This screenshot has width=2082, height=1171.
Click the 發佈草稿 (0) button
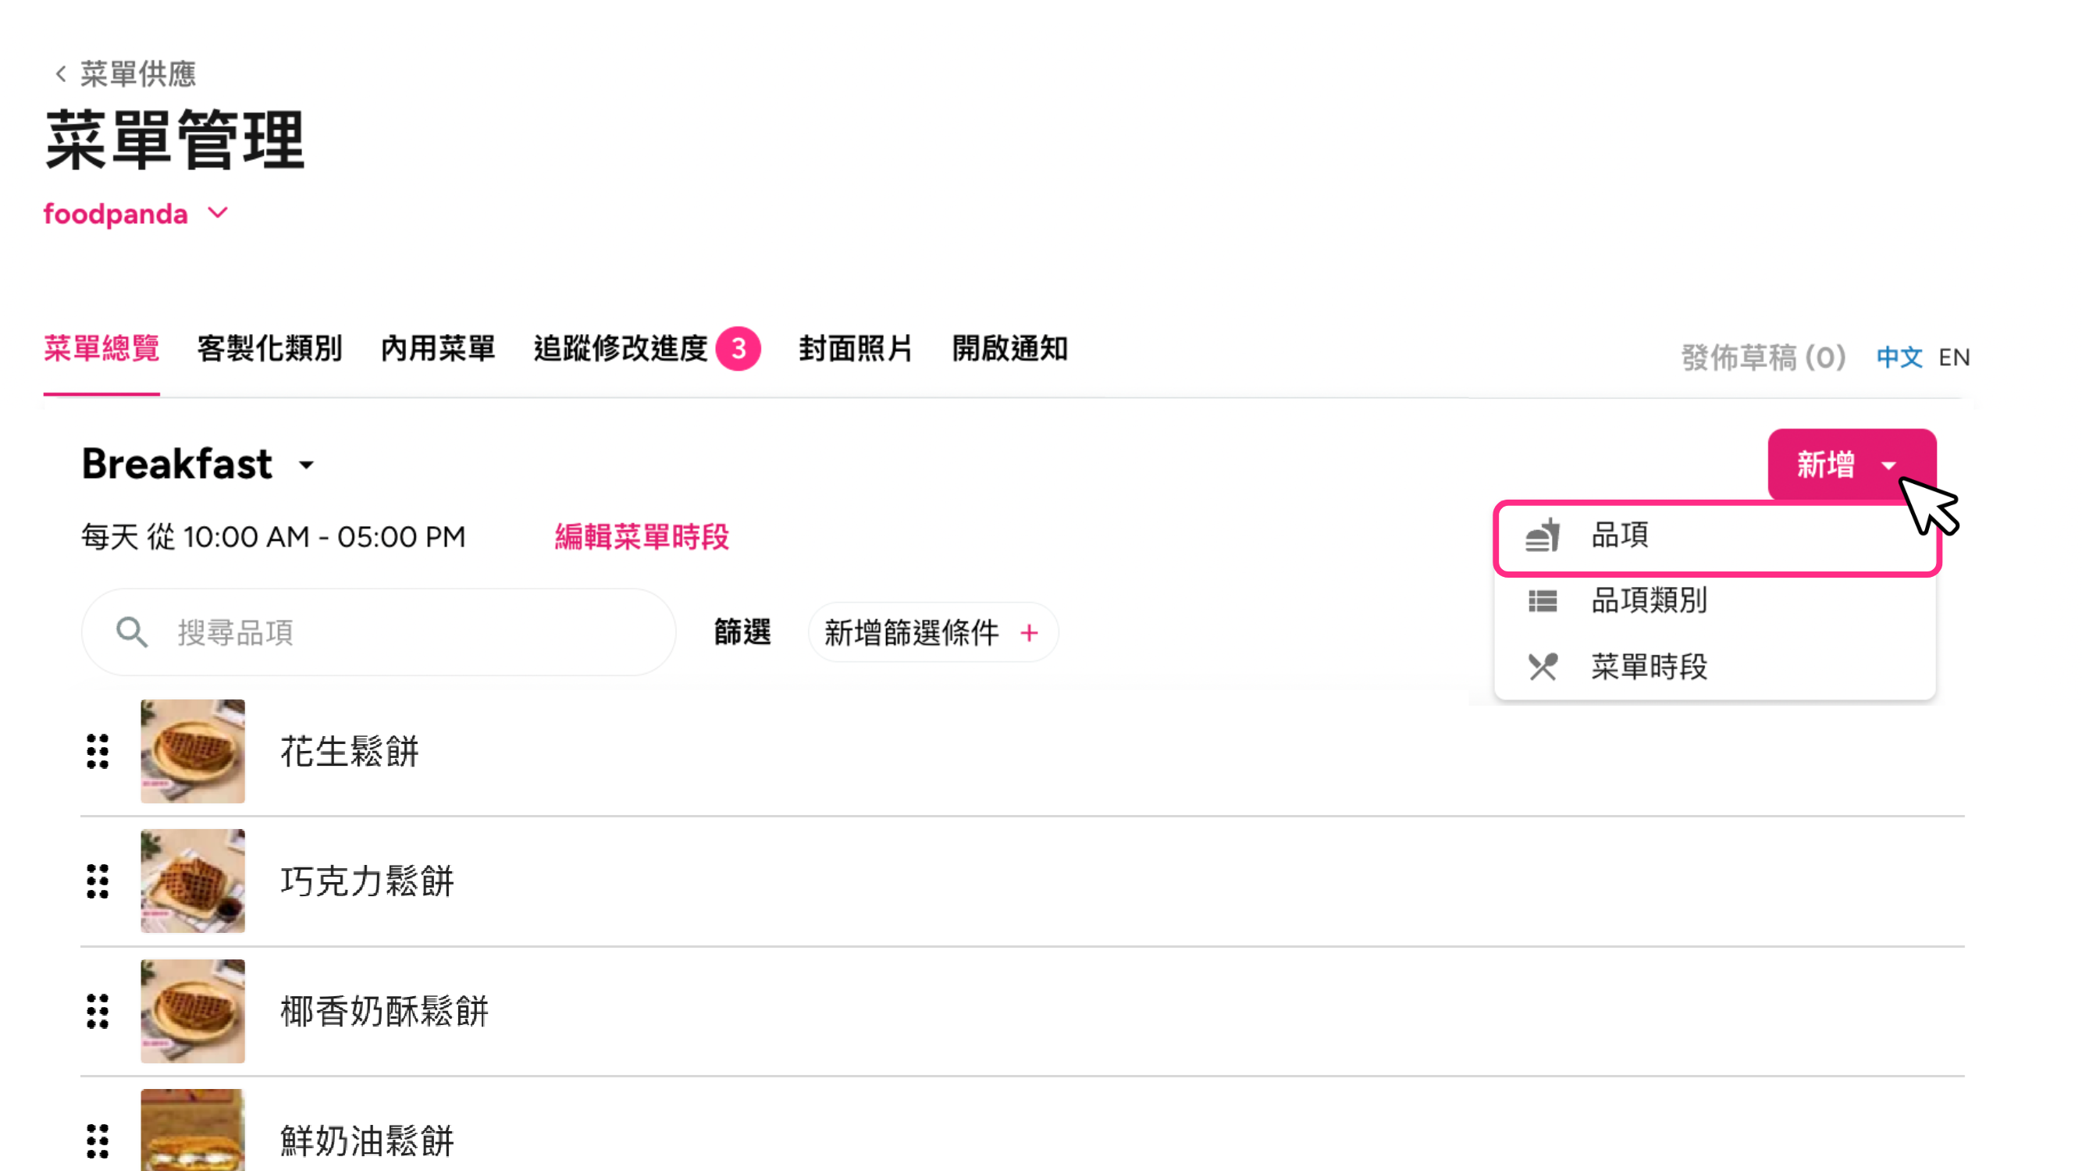click(1763, 358)
